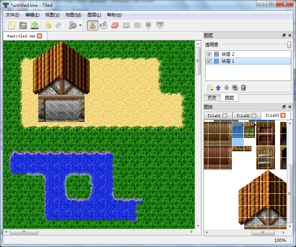The image size is (296, 247).
Task: Open the 视图(V) menu
Action: 52,15
